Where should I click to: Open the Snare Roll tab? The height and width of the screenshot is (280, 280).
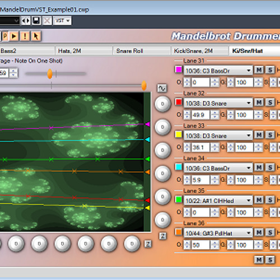142,51
